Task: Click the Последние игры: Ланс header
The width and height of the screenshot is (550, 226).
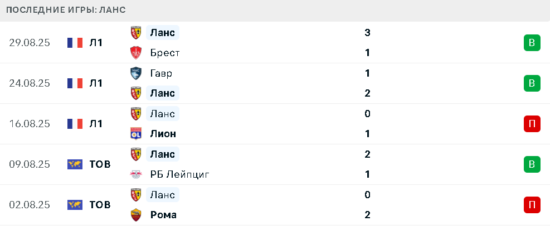Action: tap(66, 10)
